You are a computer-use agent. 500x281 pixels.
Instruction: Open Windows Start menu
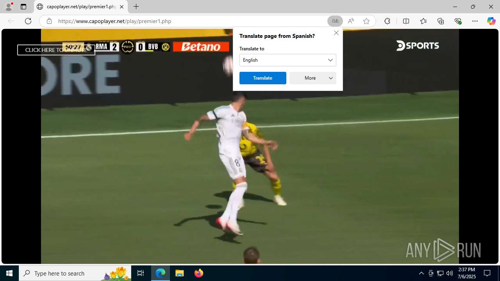9,273
